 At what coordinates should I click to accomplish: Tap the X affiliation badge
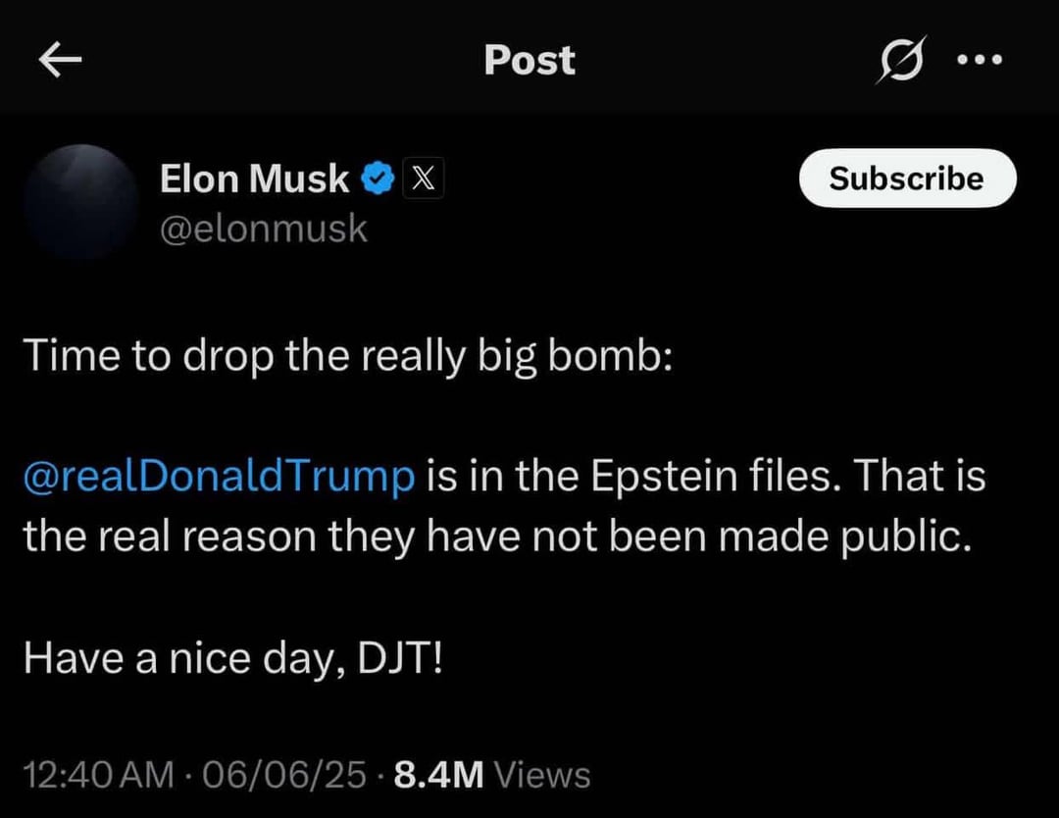point(423,179)
